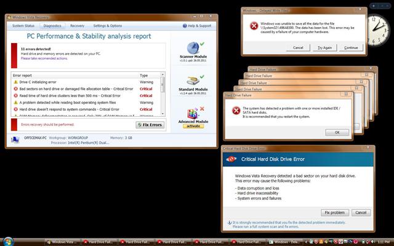Image resolution: width=394 pixels, height=246 pixels.
Task: Click the blue question mark Help icon
Action: [x=185, y=26]
